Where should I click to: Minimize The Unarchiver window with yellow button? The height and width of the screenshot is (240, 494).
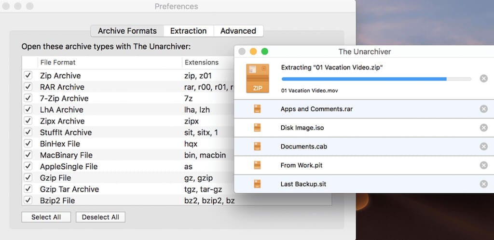253,51
